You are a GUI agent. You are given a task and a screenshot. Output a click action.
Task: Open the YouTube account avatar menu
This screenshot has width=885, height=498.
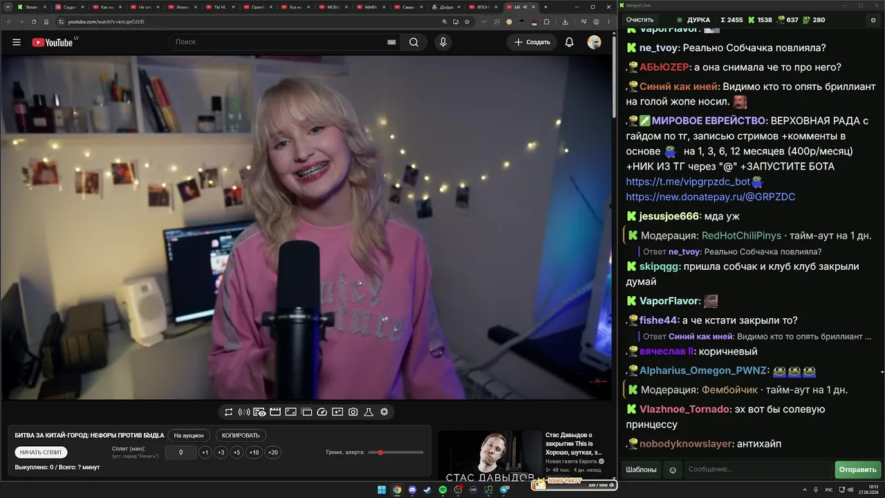tap(594, 42)
